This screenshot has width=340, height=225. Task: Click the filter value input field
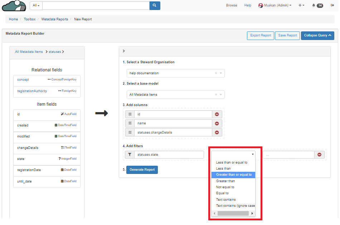tap(288, 155)
